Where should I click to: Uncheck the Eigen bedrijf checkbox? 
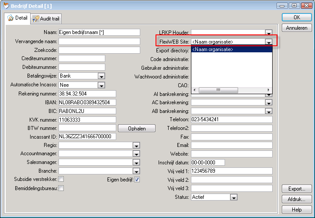coord(137,179)
